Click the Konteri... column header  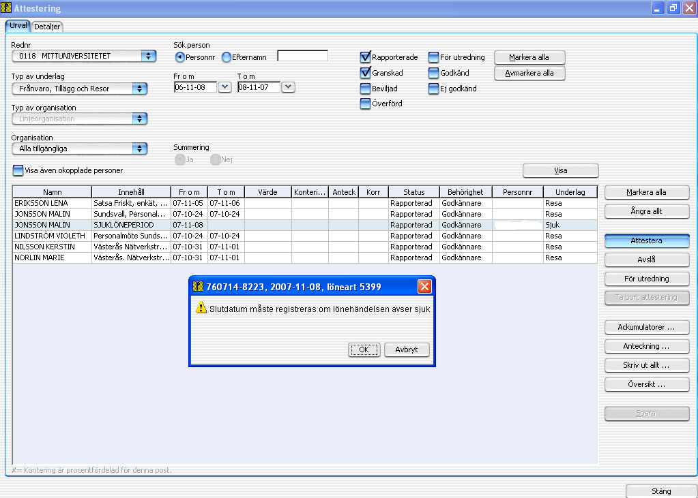click(310, 192)
